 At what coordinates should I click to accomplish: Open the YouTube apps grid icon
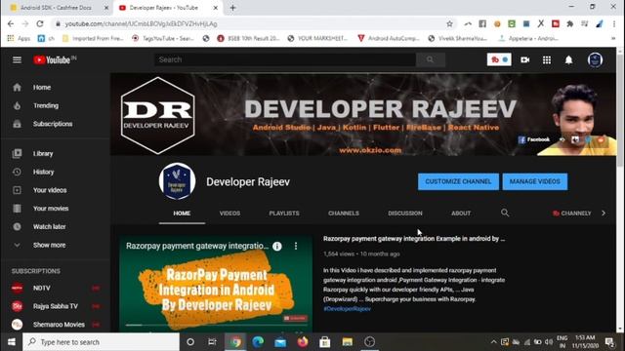[547, 60]
